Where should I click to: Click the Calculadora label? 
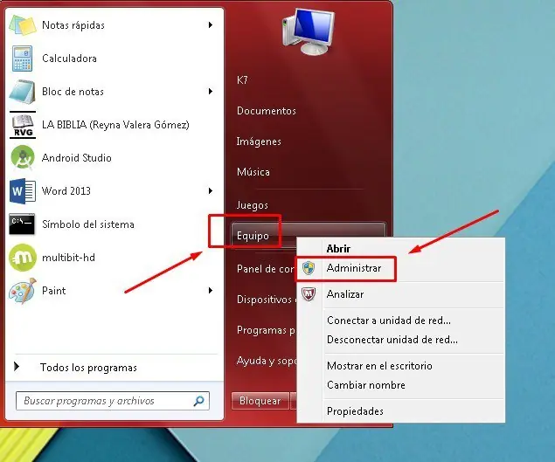69,59
